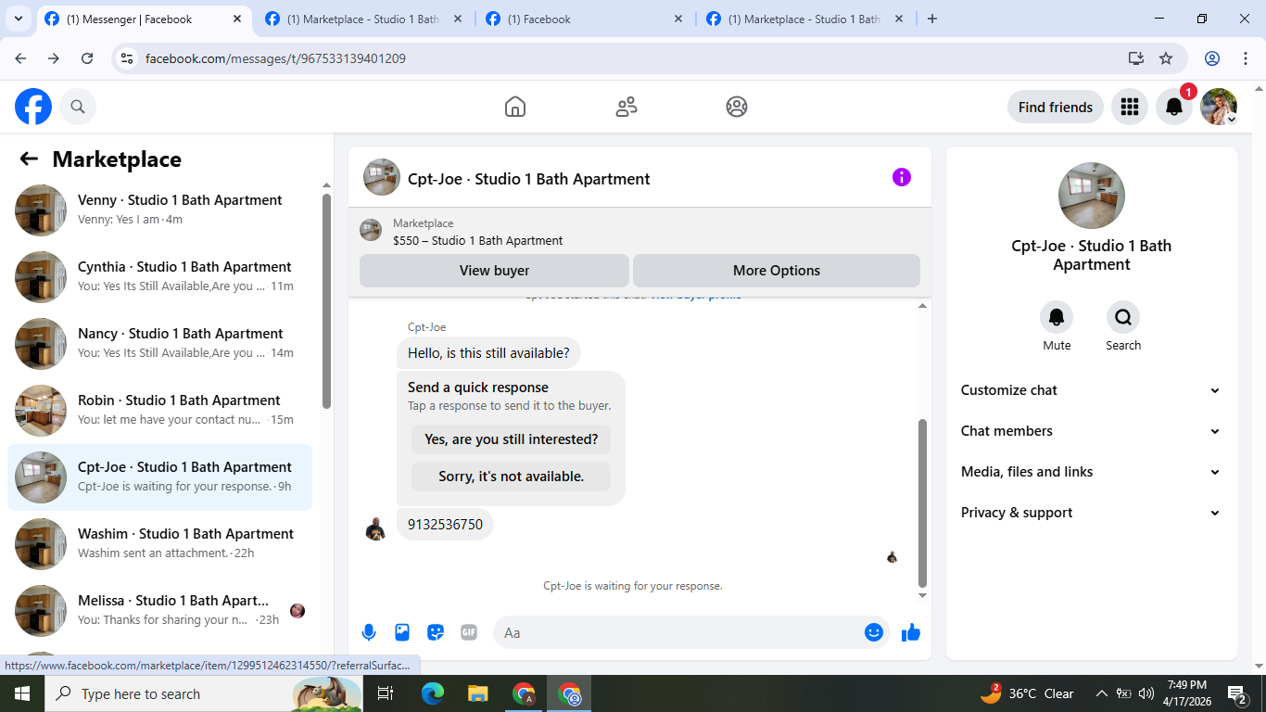1266x712 pixels.
Task: Open Cynthia's Studio 1 Bath Apartment chat
Action: [159, 277]
